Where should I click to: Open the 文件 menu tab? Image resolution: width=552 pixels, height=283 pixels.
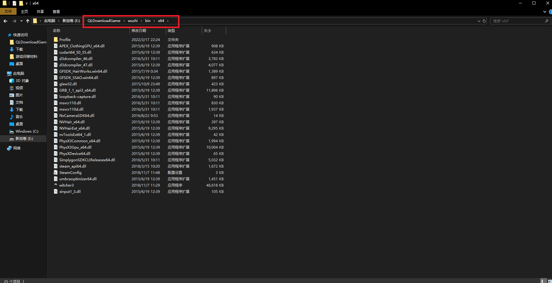(8, 11)
